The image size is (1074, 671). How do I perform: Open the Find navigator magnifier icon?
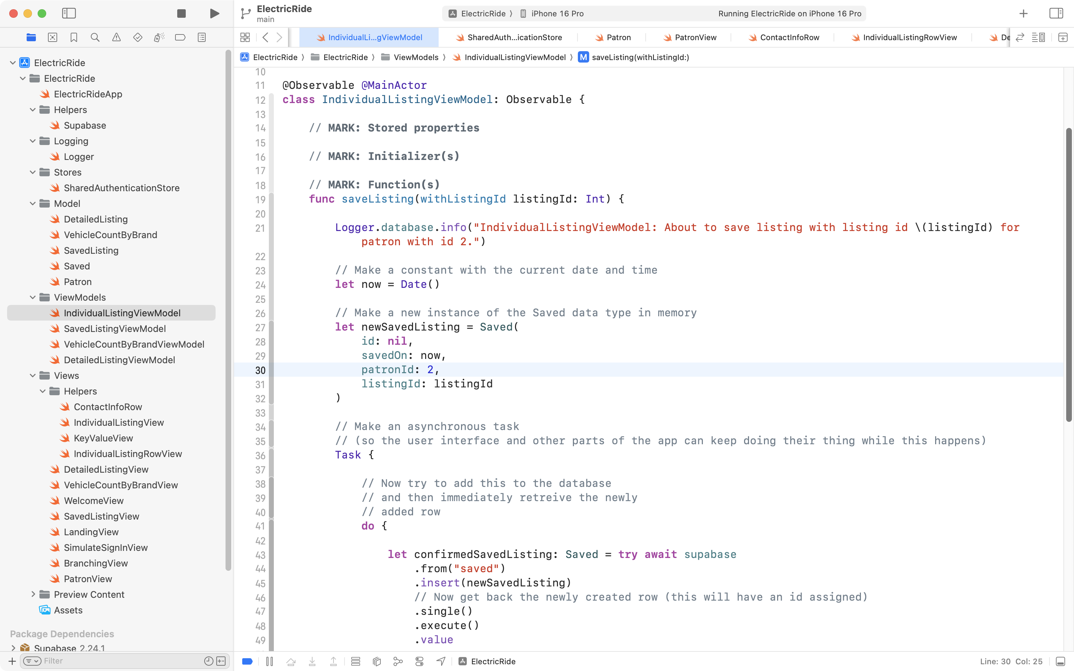[x=95, y=37]
